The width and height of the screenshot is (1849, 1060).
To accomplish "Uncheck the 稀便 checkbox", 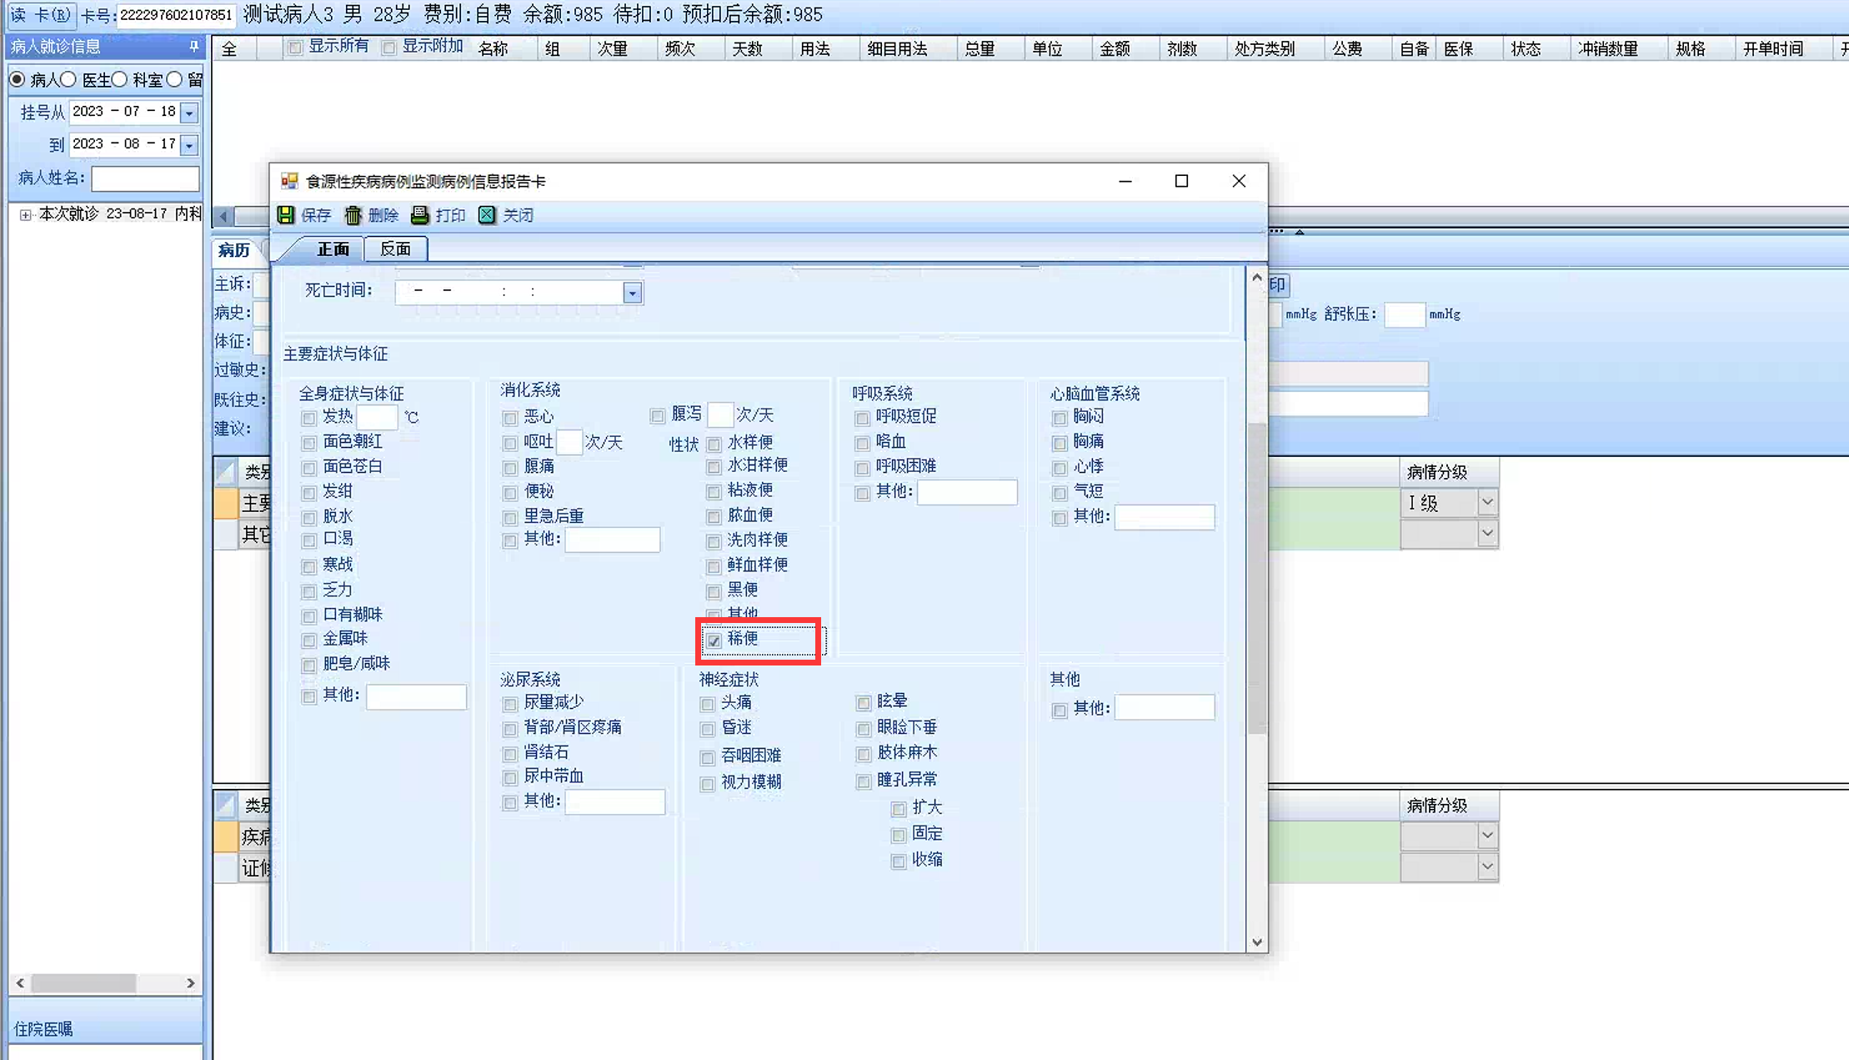I will [x=714, y=641].
